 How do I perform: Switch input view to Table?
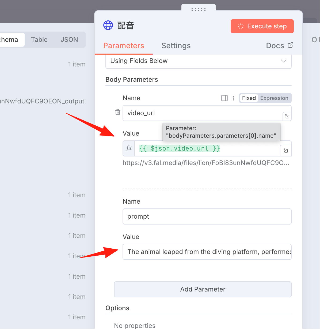[x=39, y=40]
